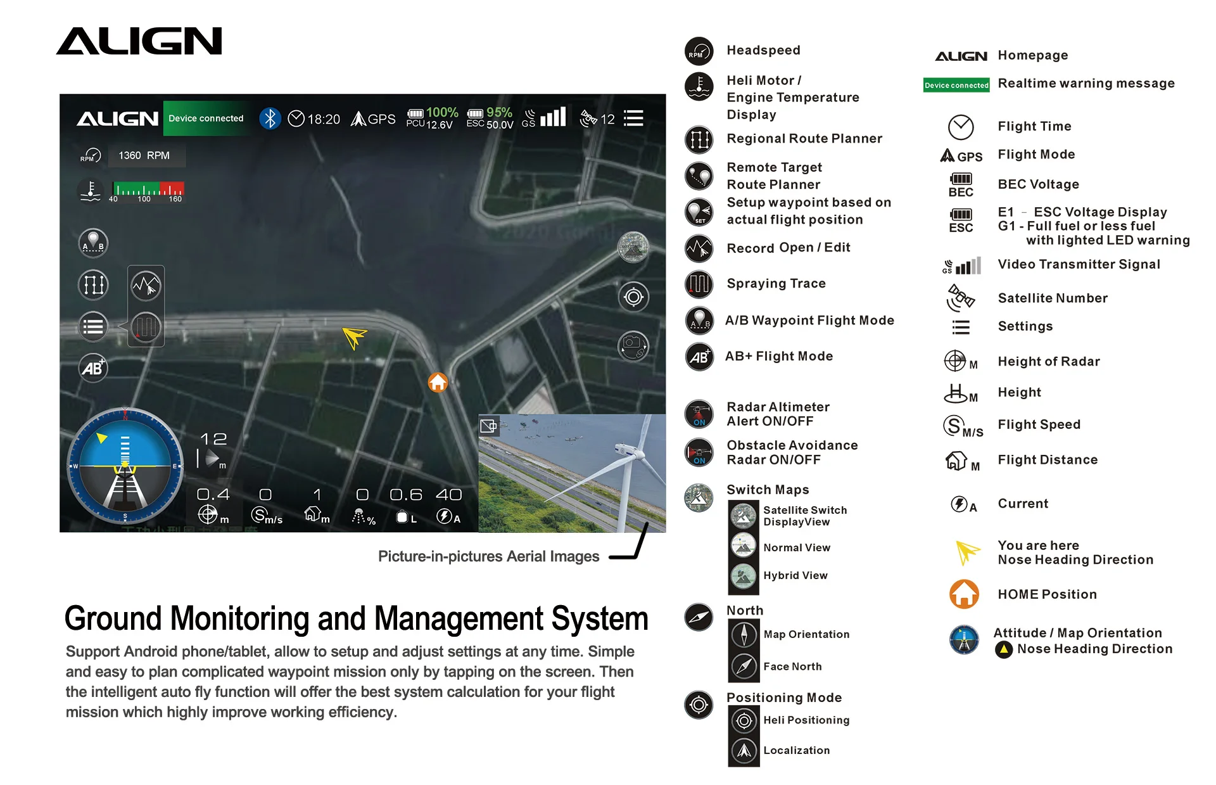Activate A/B waypoint mode button on the app map
Viewport: 1216px width, 785px height.
93,243
